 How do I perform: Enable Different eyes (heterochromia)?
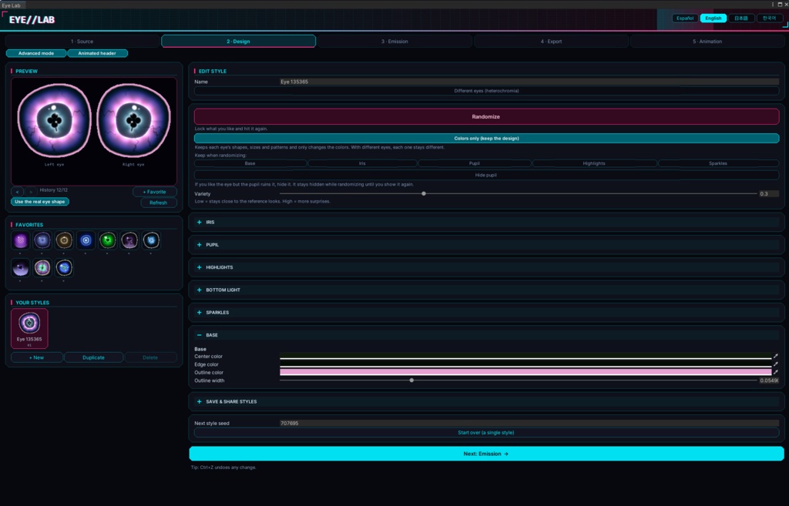(486, 91)
